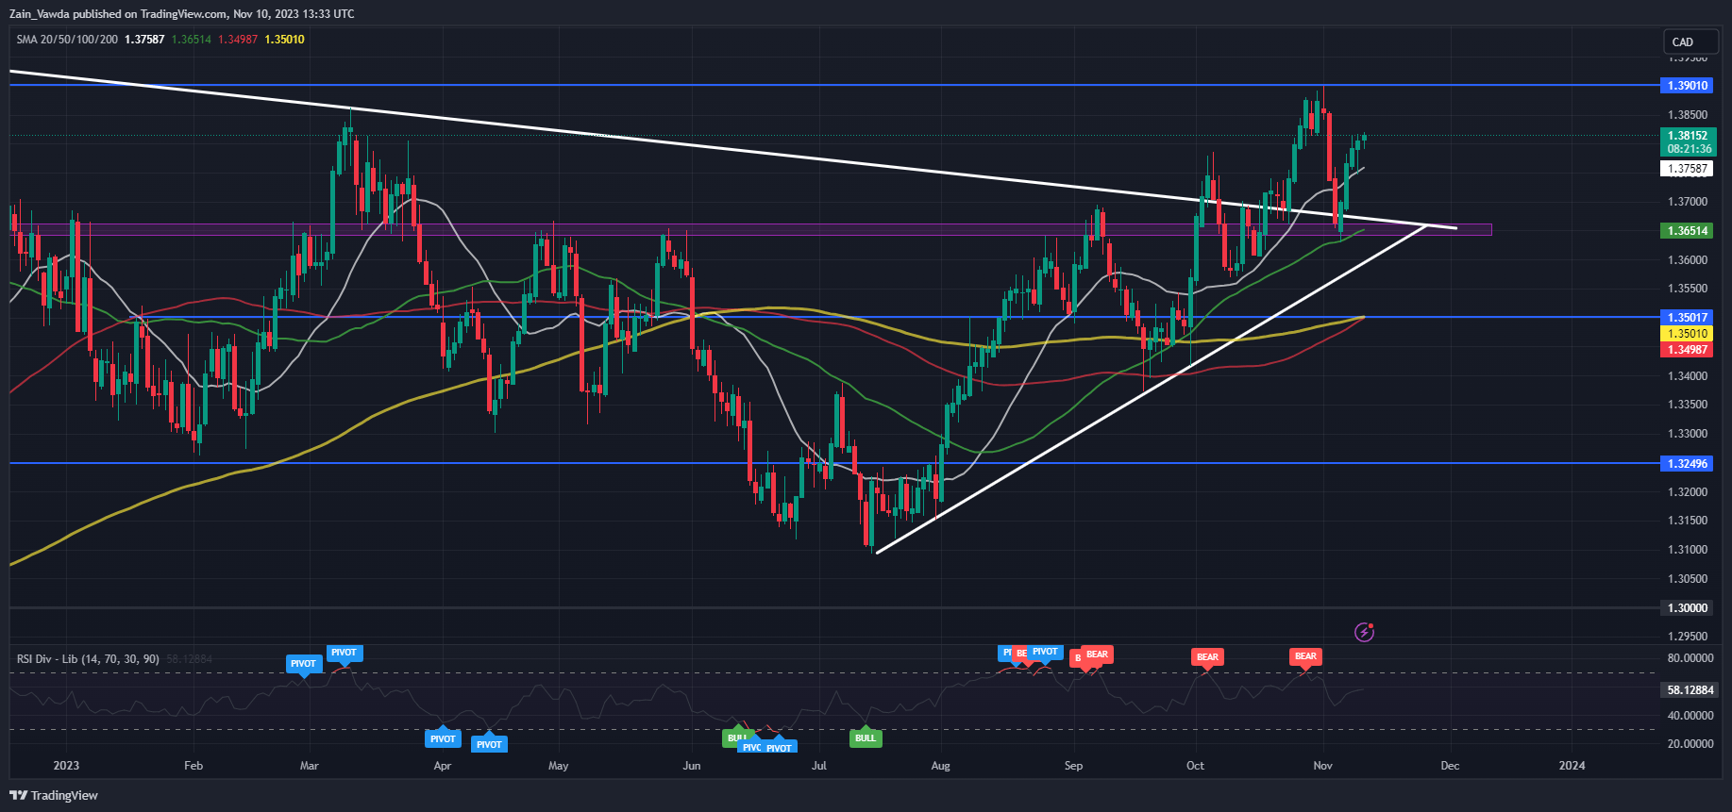Click the Mar label on the time axis

point(310,766)
